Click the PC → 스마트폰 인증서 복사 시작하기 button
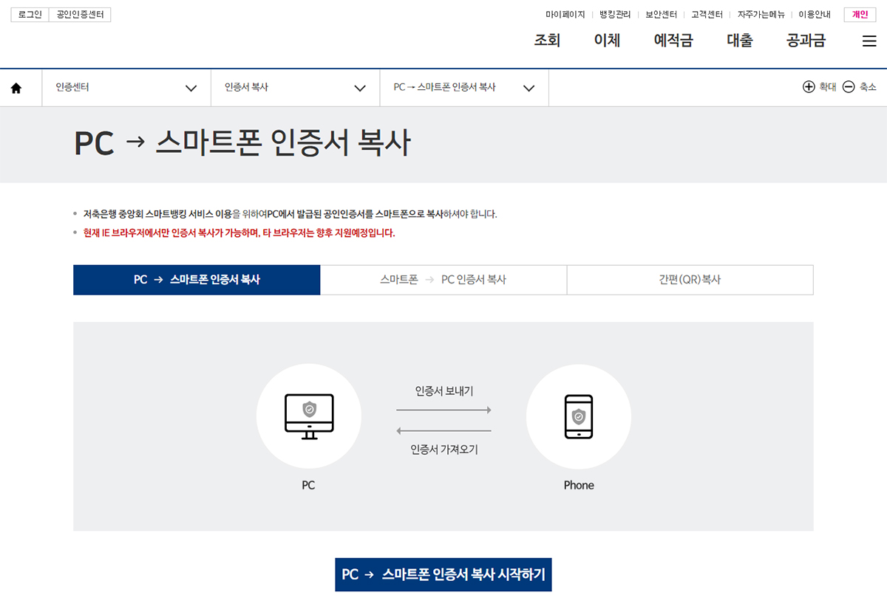 point(443,574)
